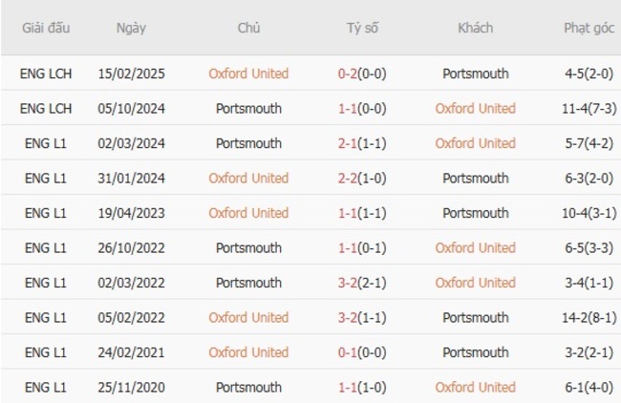Click the "Chủ" column header
621x403 pixels.
248,28
